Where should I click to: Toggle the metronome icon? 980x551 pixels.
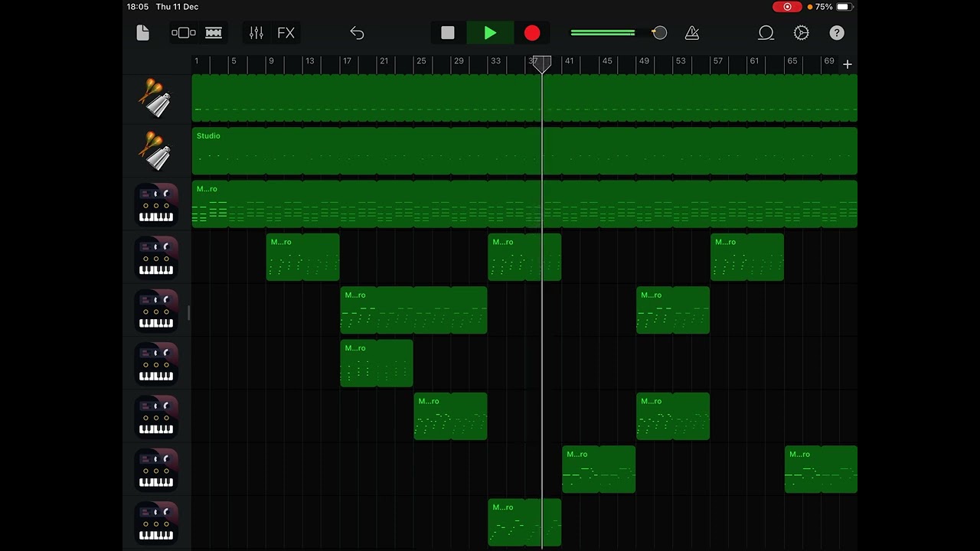coord(692,33)
